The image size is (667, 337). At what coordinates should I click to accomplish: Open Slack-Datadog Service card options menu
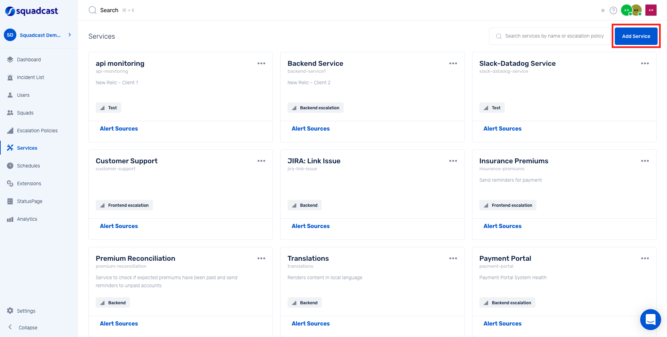click(x=645, y=63)
